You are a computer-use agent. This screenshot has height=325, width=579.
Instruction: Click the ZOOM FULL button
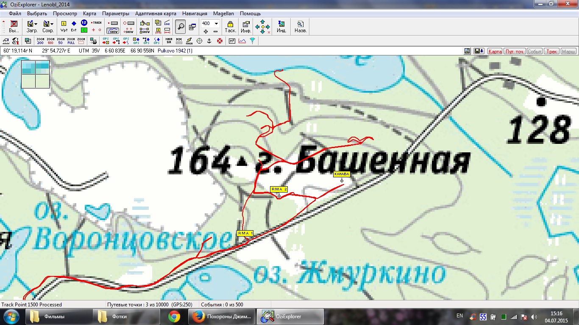(x=71, y=41)
